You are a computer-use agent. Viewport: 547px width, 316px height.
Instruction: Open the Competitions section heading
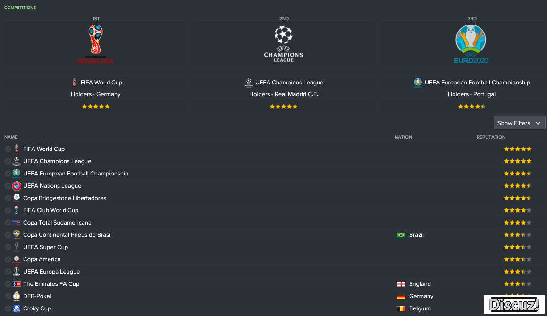click(x=20, y=8)
